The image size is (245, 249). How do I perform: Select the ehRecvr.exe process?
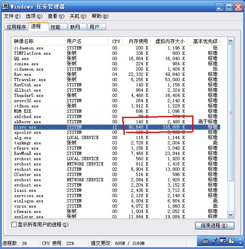point(117,122)
